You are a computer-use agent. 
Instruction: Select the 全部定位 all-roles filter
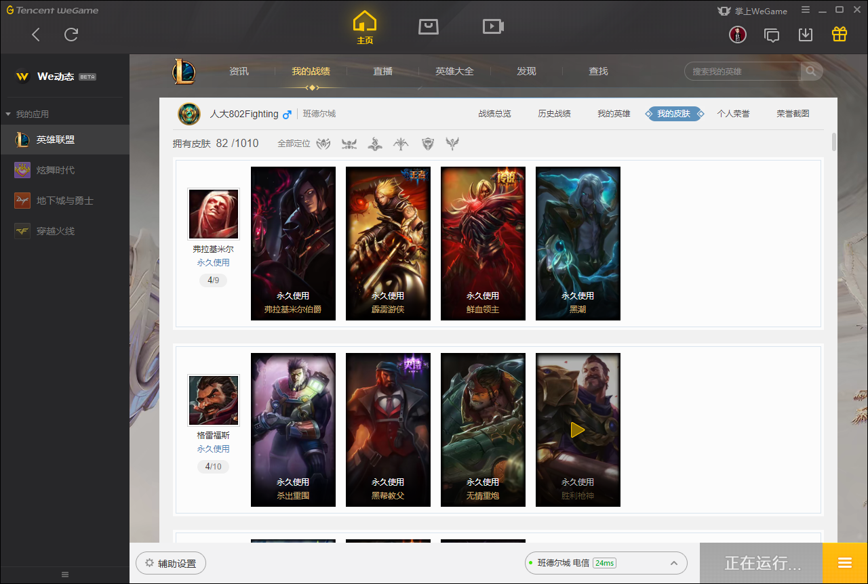(294, 144)
